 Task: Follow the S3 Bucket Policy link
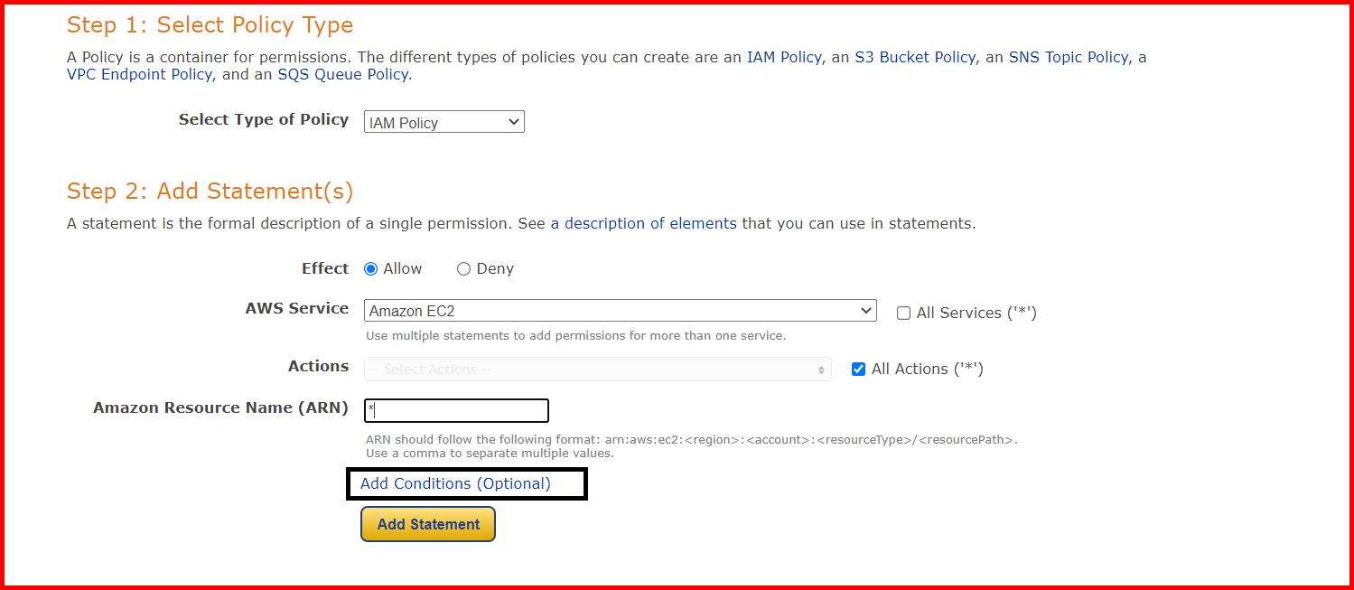coord(913,57)
